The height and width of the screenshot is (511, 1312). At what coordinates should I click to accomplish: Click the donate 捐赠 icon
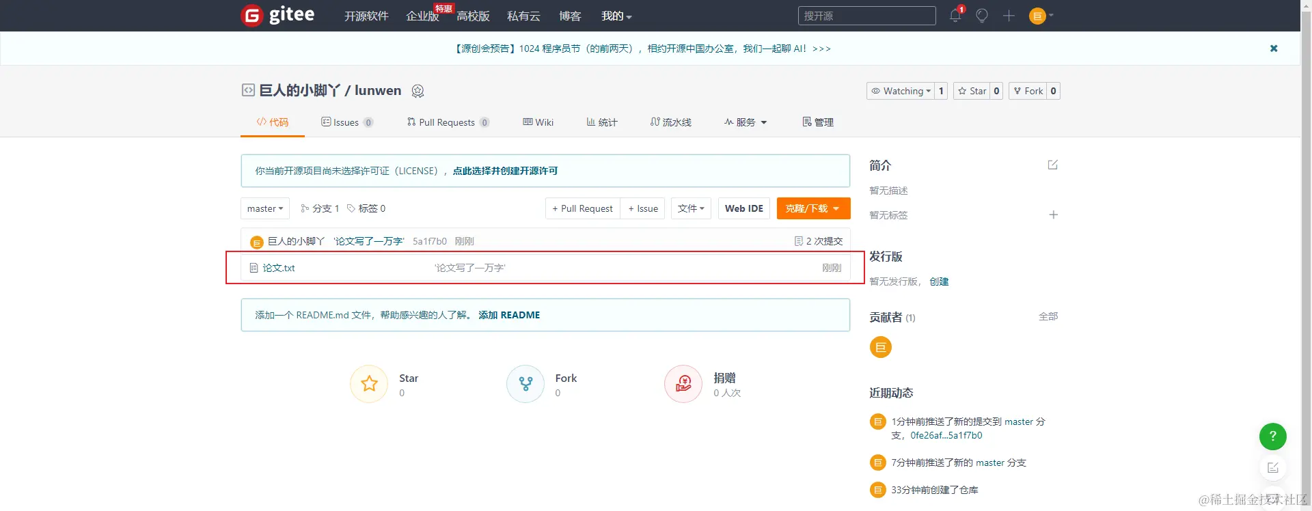683,384
